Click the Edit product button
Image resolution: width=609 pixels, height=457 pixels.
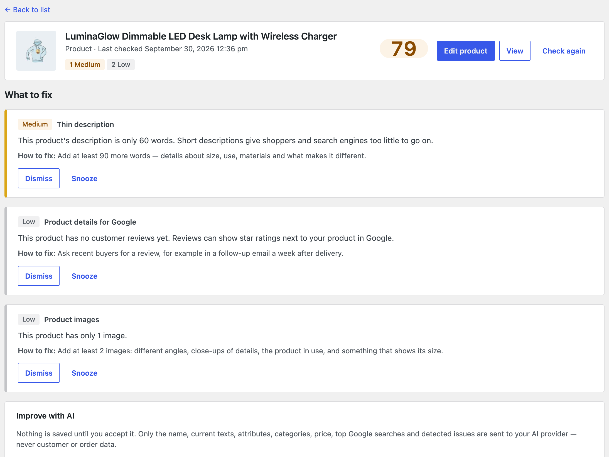tap(466, 51)
